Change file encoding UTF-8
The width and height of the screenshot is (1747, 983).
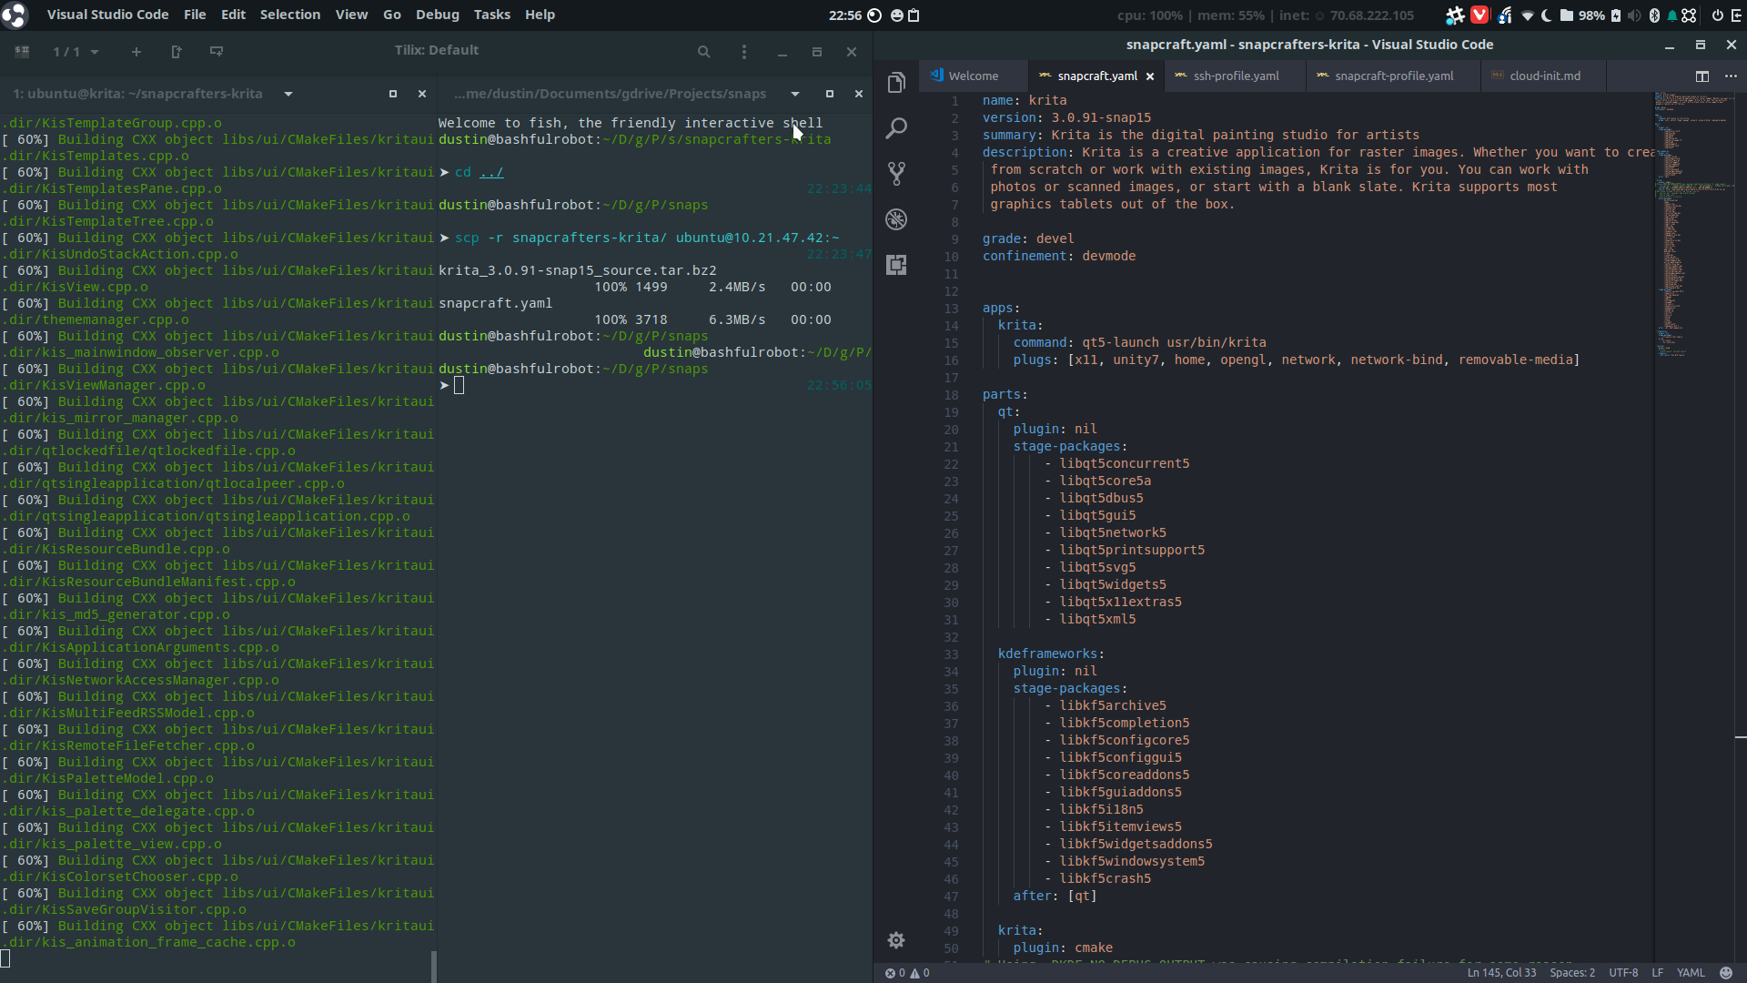point(1623,973)
